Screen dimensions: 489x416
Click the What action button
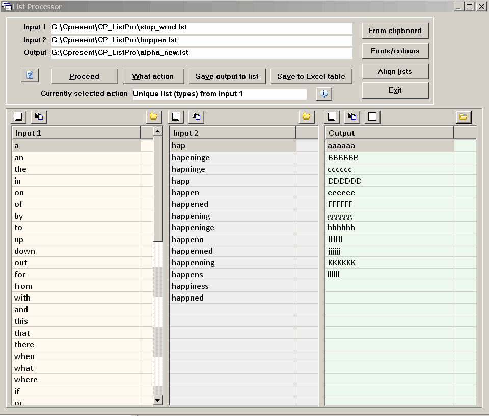[x=153, y=76]
